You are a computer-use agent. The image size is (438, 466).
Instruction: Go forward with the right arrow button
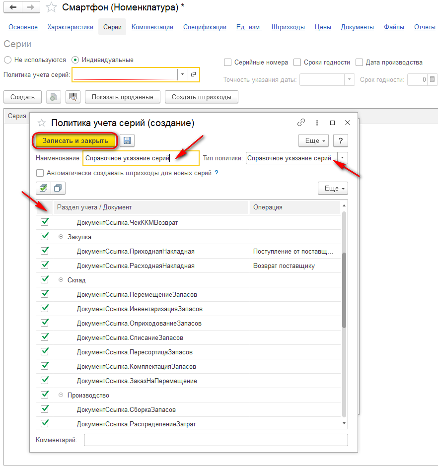[x=31, y=7]
